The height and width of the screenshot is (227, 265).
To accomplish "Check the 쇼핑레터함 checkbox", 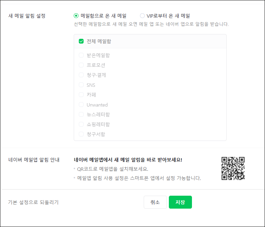I will click(81, 124).
